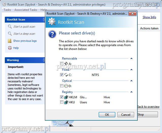Click the optical disc D: drive icon
This screenshot has height=133, width=162.
pyautogui.click(x=66, y=86)
